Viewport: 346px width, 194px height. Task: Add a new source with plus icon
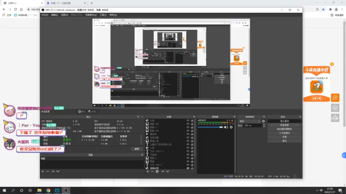tap(147, 171)
